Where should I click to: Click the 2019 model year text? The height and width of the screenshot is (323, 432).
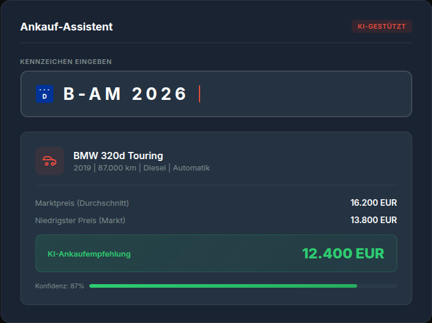pyautogui.click(x=82, y=168)
